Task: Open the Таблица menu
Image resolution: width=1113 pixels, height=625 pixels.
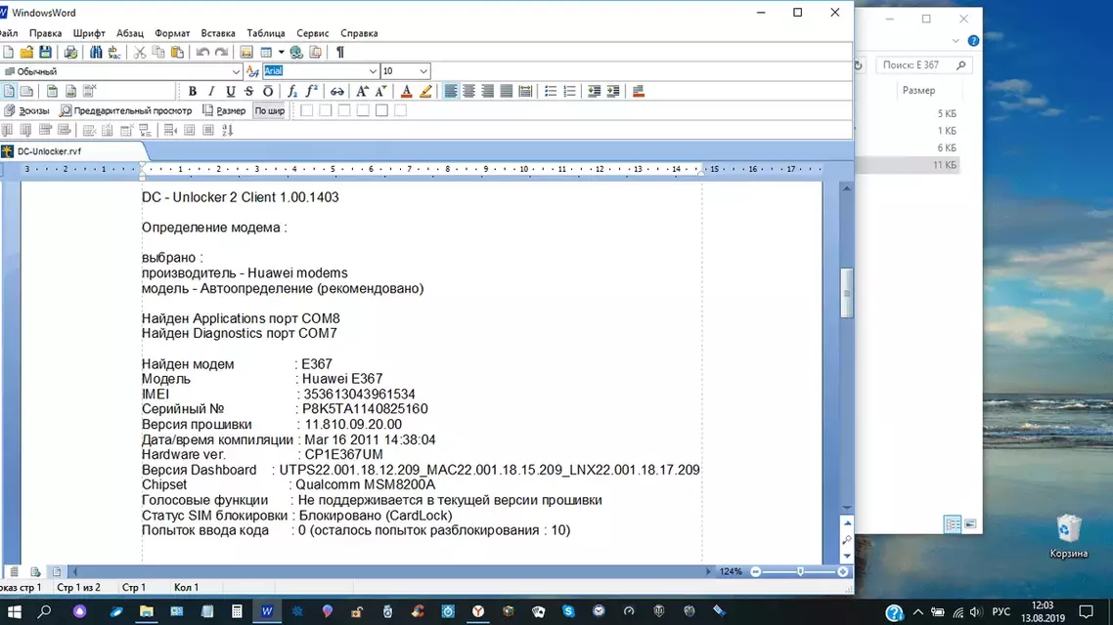Action: [266, 33]
